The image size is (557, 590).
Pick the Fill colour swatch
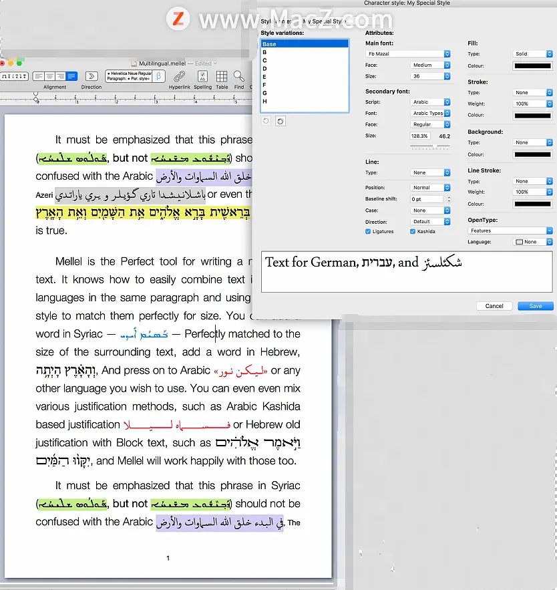[532, 66]
